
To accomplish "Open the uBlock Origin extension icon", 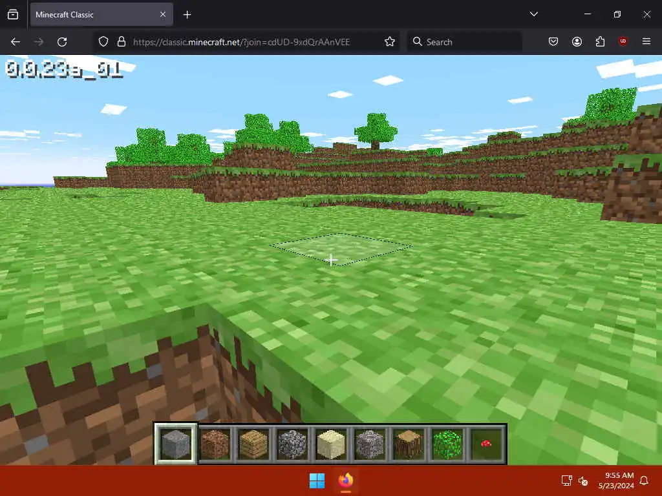I will click(x=623, y=41).
